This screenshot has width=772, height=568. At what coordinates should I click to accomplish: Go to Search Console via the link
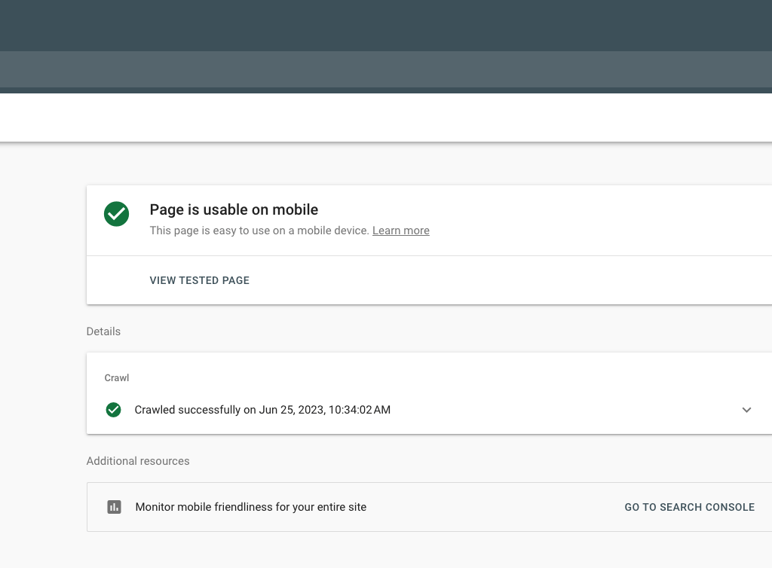click(689, 507)
